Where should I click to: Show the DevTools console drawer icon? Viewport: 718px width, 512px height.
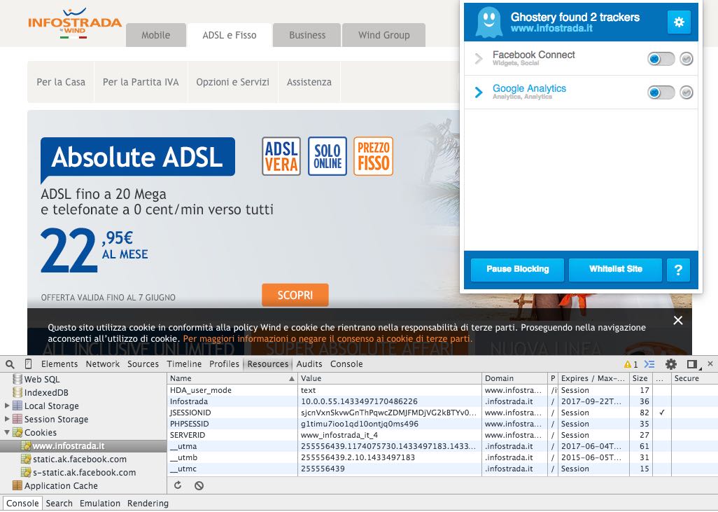pos(649,364)
